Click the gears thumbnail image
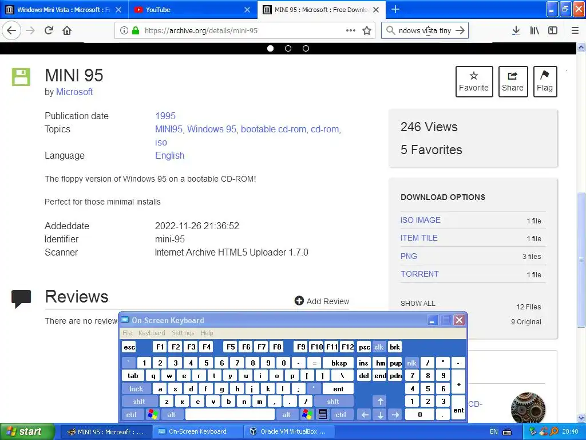This screenshot has height=440, width=586. (528, 407)
